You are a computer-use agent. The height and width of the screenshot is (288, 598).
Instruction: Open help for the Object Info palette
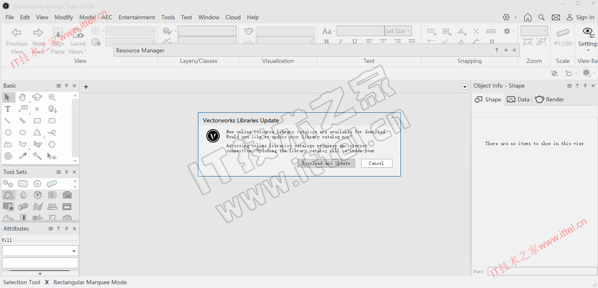(577, 86)
